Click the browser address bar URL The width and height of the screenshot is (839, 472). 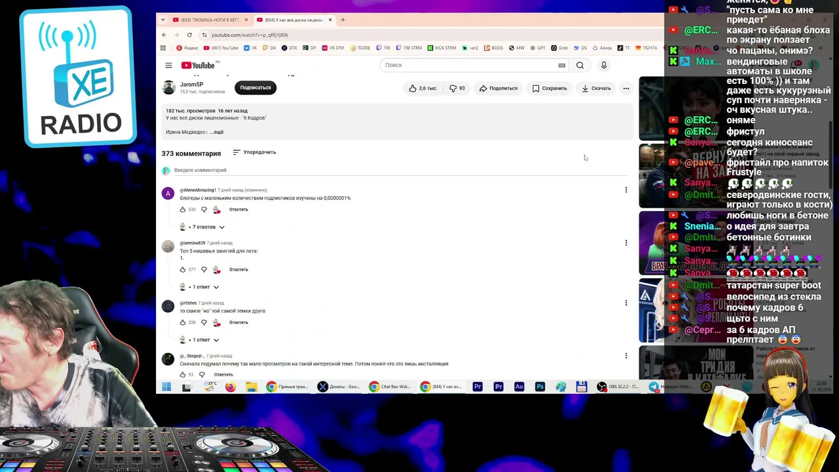pos(250,35)
